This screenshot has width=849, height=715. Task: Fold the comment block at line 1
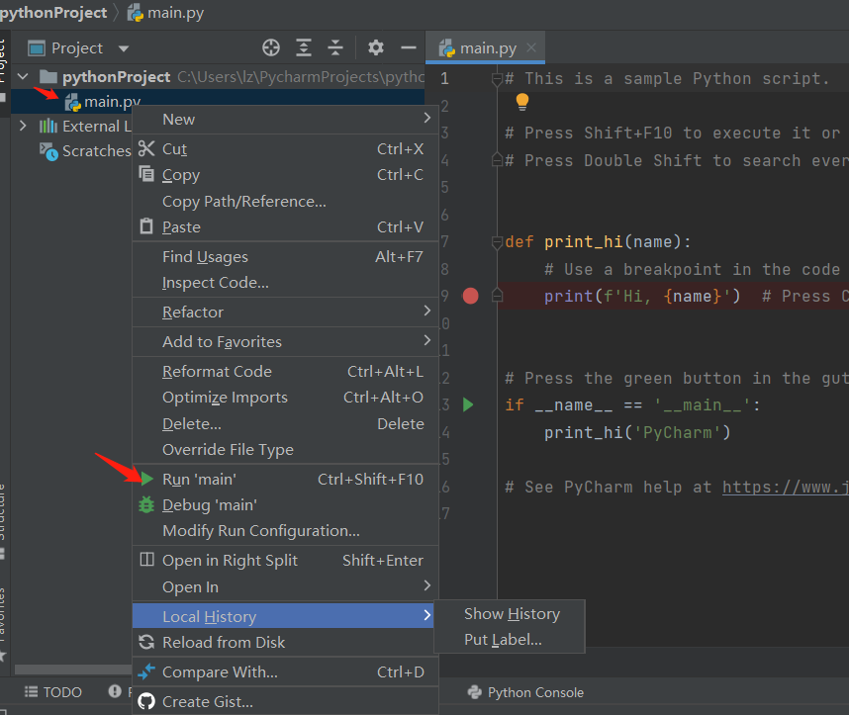click(497, 79)
